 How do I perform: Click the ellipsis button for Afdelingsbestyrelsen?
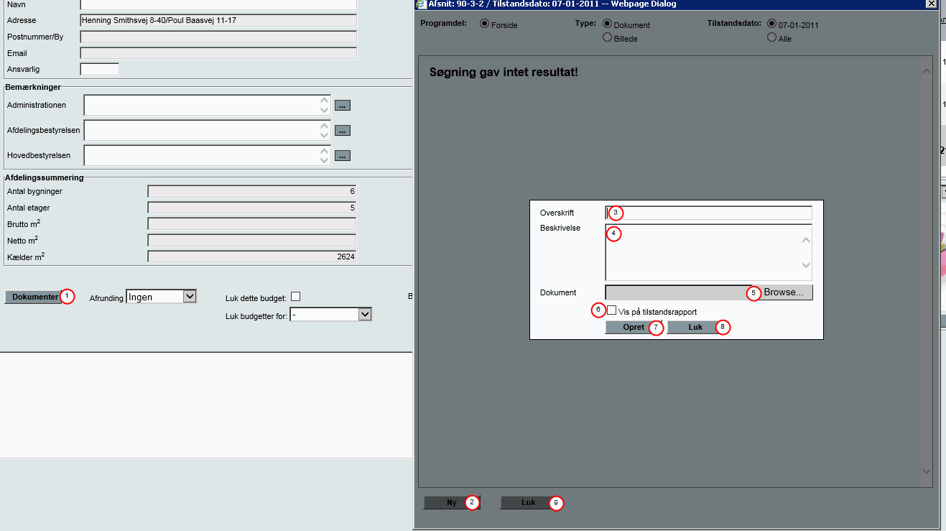click(x=343, y=131)
